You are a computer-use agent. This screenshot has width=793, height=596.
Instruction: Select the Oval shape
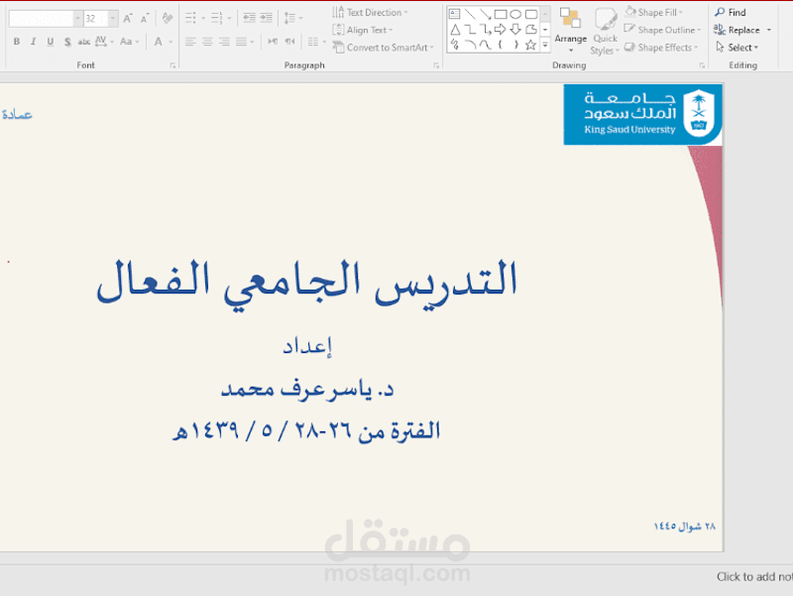[515, 14]
